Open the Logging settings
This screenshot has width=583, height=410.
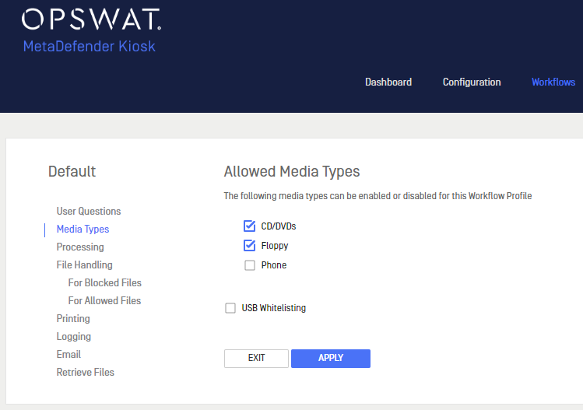(x=74, y=337)
